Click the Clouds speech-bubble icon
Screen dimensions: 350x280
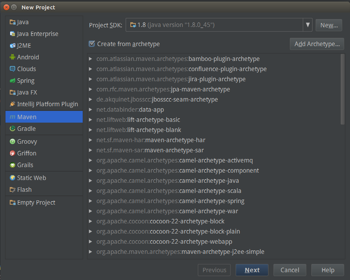12,69
